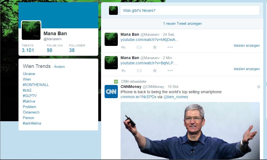Click Mana Ban name on the 24 Sek. tweet
Viewport: 267px width, 160px height.
click(x=130, y=35)
